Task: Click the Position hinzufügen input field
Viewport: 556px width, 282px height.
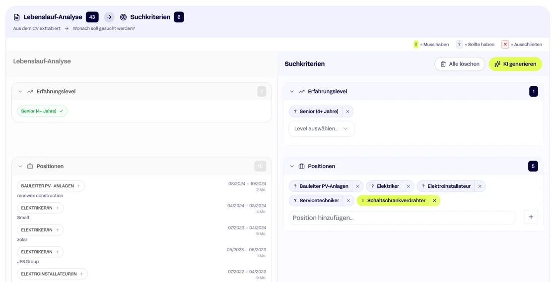Action: pyautogui.click(x=402, y=218)
